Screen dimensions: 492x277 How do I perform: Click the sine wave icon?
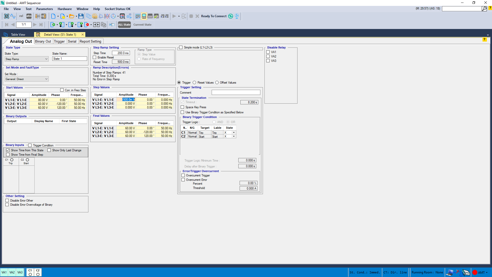coord(13,16)
